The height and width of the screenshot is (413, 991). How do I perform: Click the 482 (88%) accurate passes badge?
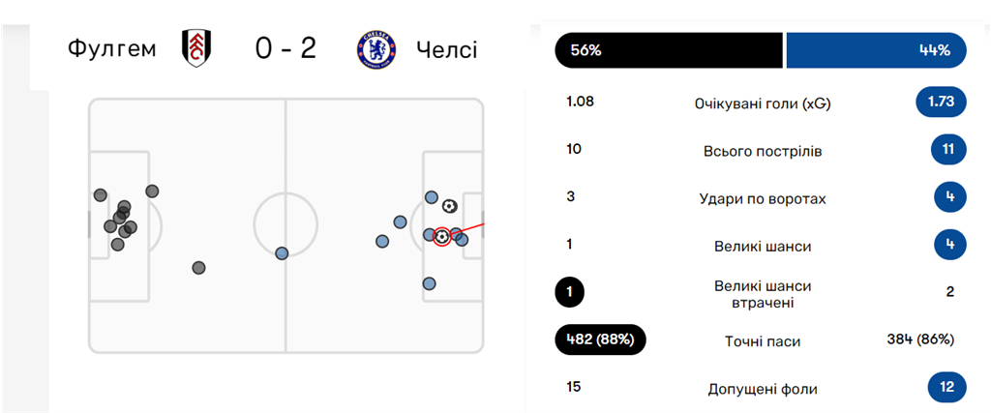pyautogui.click(x=601, y=339)
